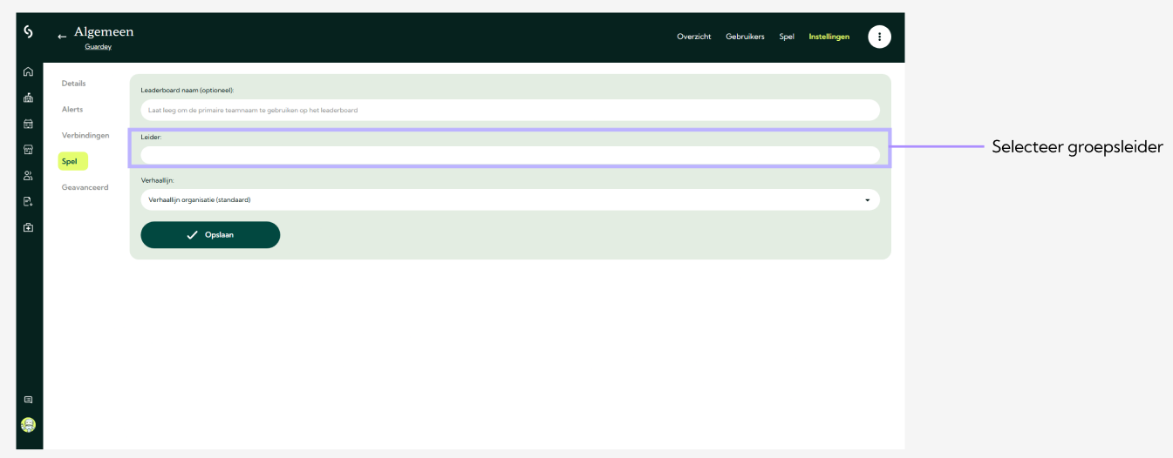This screenshot has height=458, width=1173.
Task: Open the three-dot more options menu
Action: point(879,37)
